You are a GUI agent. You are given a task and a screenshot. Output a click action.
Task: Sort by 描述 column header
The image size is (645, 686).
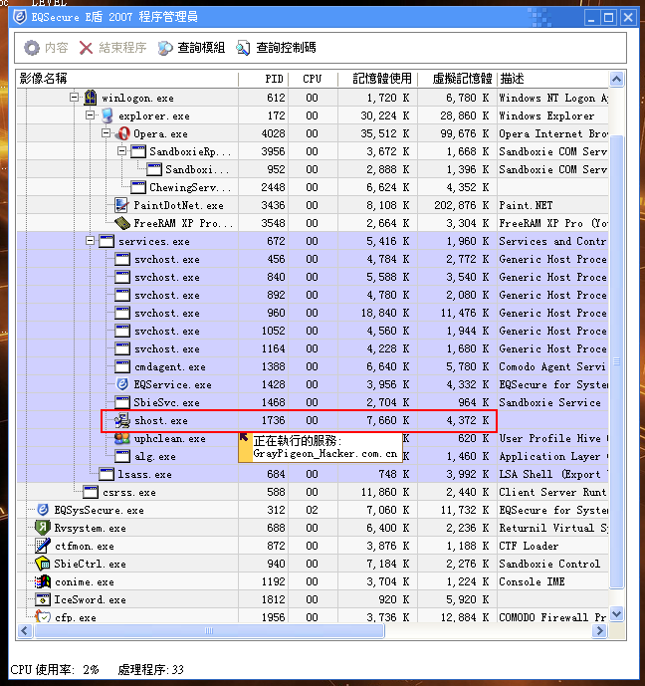553,79
